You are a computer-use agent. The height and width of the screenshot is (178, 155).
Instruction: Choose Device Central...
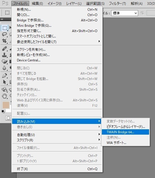[57, 60]
